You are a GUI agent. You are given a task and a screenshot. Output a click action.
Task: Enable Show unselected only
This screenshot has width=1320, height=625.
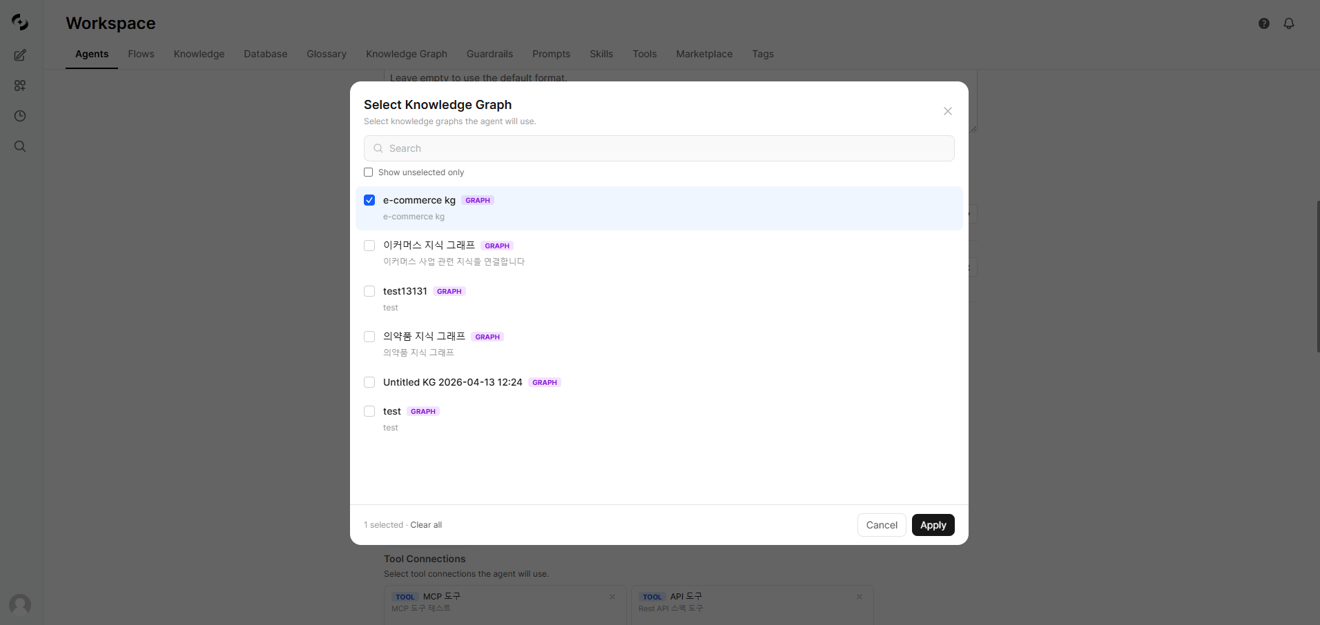pyautogui.click(x=369, y=172)
